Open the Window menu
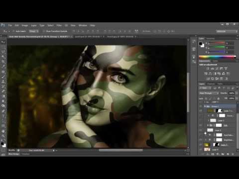 tap(83, 25)
